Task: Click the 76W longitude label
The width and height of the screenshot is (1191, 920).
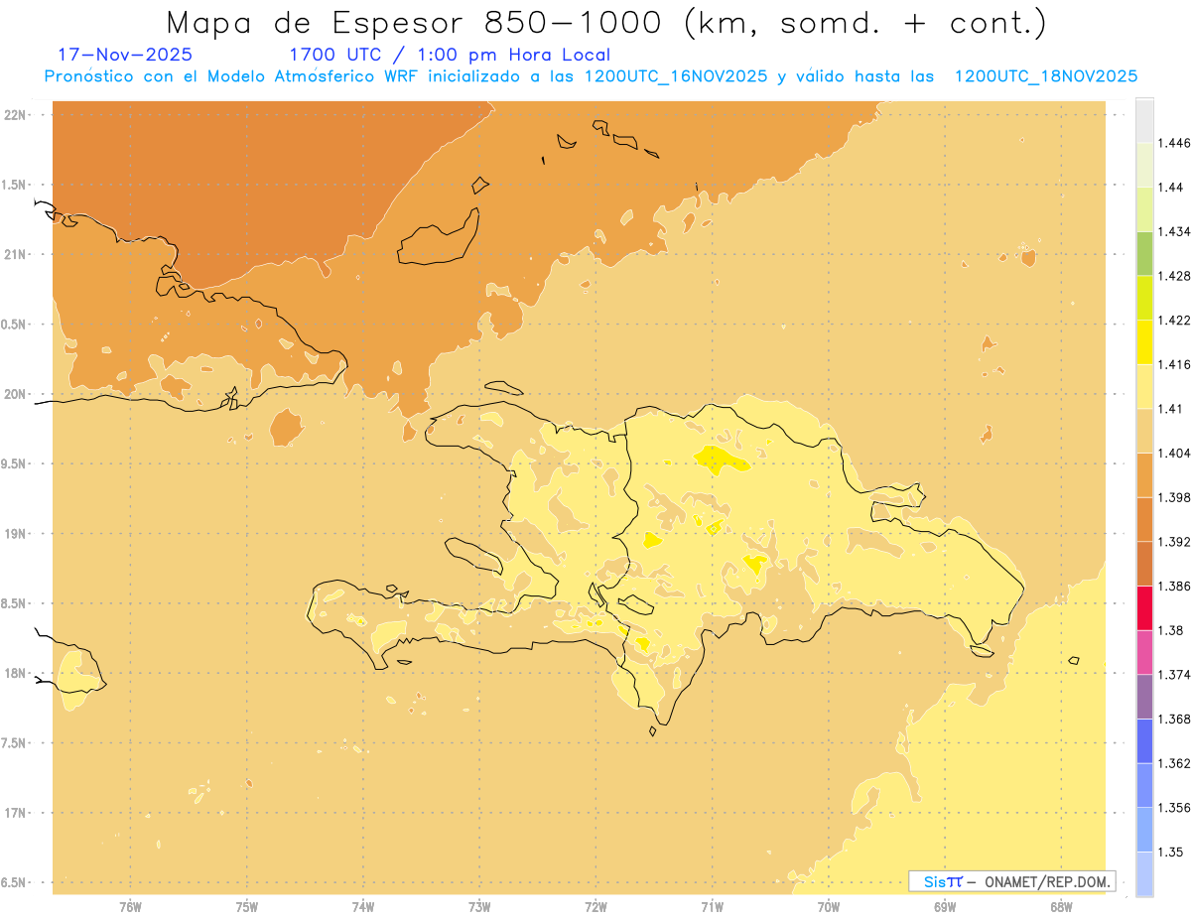Action: (x=130, y=906)
